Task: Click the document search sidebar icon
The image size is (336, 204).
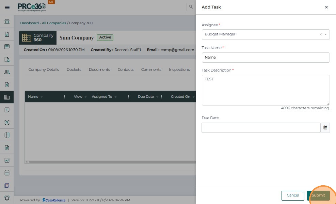Action: [7, 59]
